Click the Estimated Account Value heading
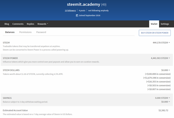The width and height of the screenshot is (174, 118). (15, 110)
